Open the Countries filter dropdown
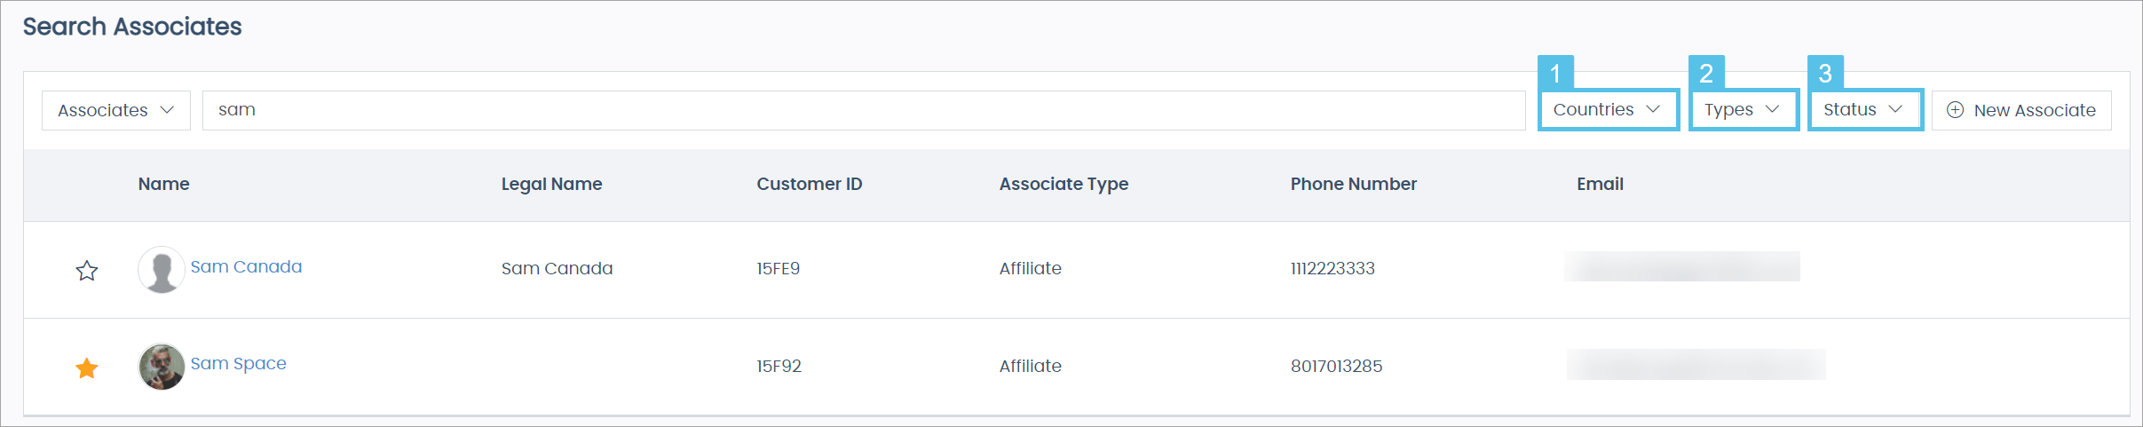 (x=1607, y=110)
